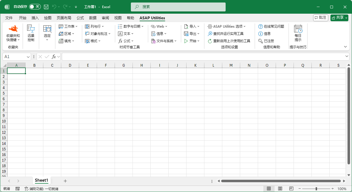Switch to the 开始 Home ribbon tab

[23, 18]
